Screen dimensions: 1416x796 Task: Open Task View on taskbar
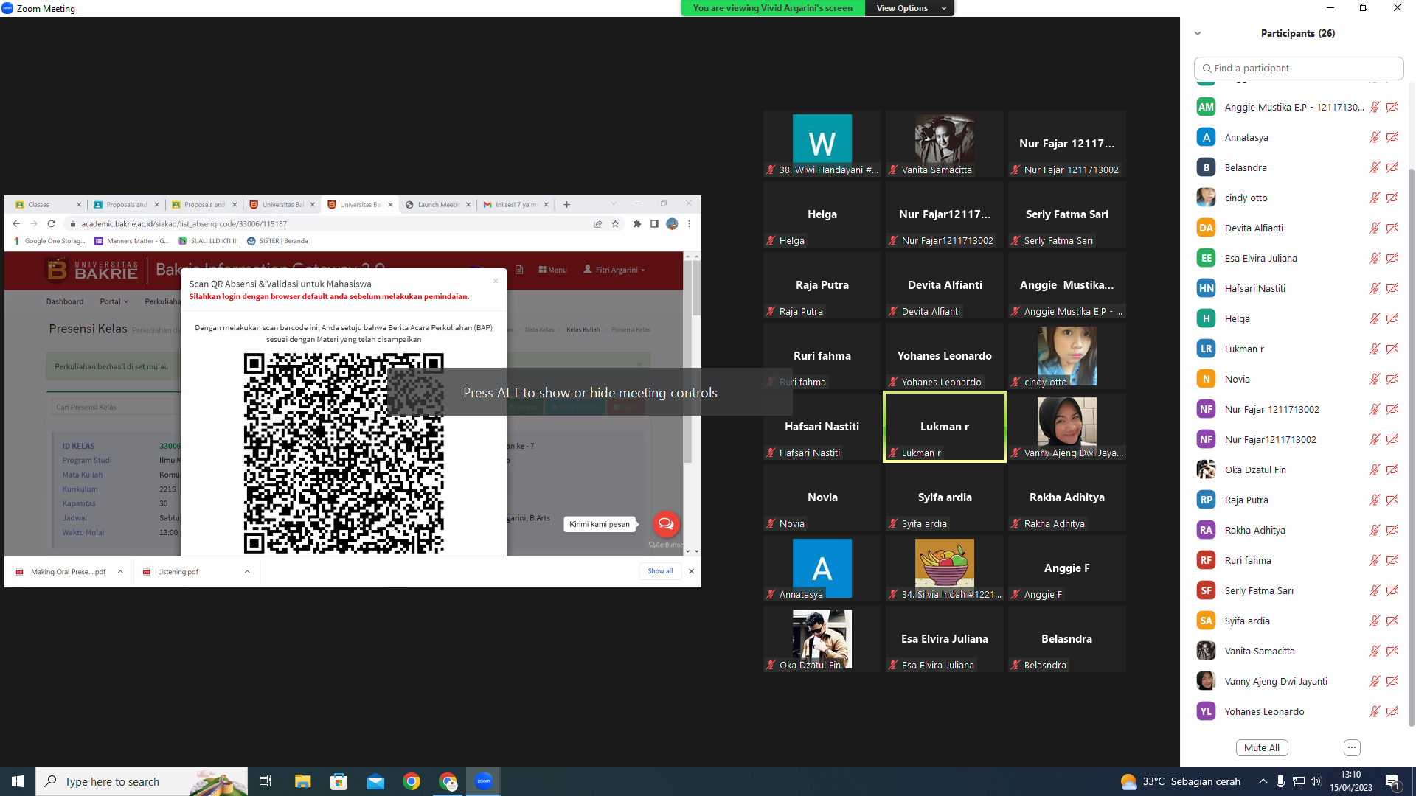[x=265, y=781]
